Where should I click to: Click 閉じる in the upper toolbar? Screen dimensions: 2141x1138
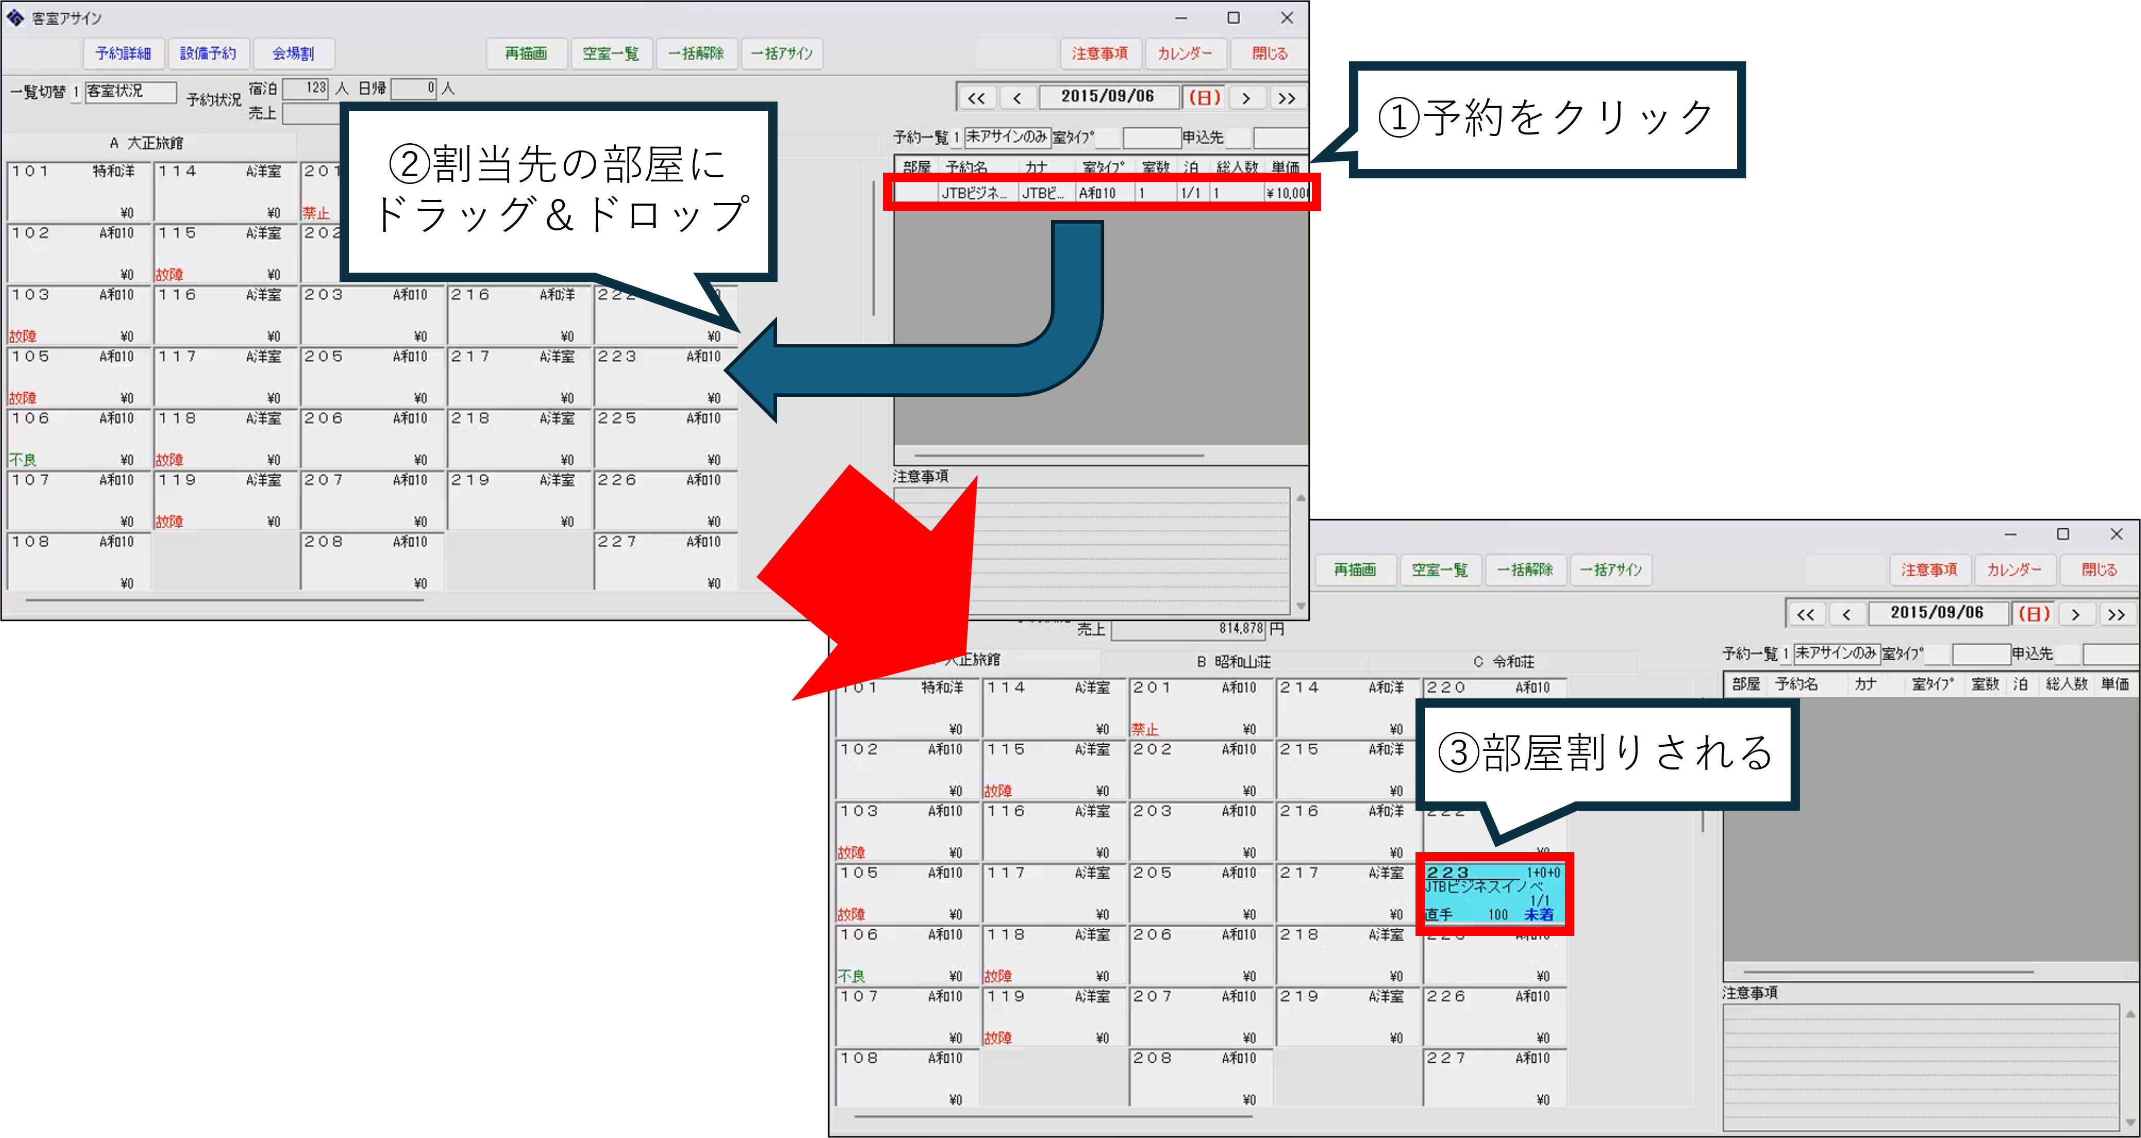(x=1269, y=53)
